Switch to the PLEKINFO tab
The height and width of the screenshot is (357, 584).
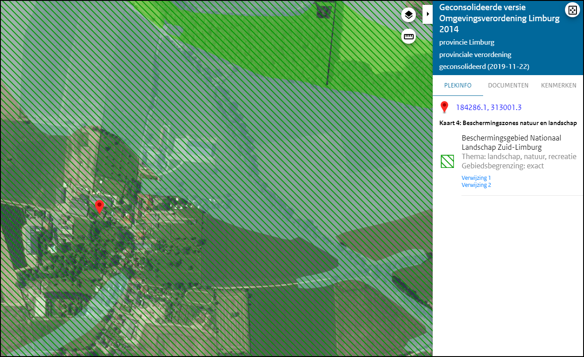pos(458,85)
